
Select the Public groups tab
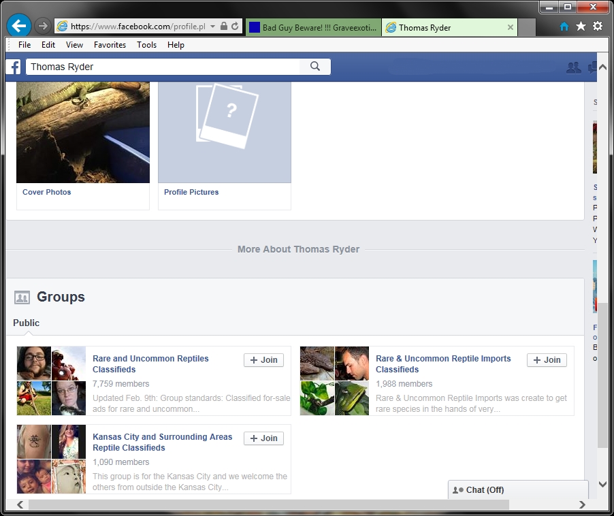27,323
